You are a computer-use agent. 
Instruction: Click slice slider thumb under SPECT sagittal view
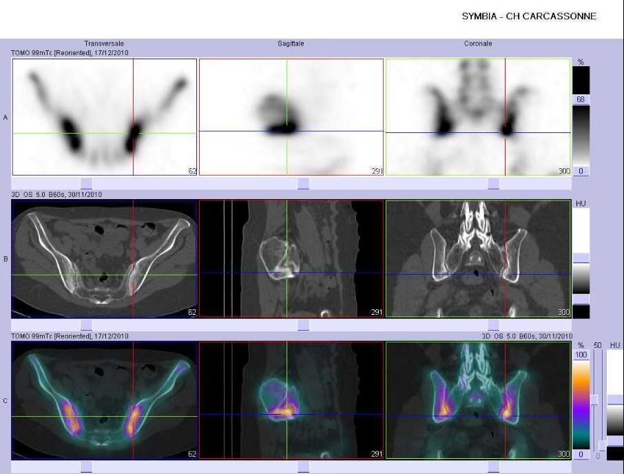pyautogui.click(x=303, y=183)
